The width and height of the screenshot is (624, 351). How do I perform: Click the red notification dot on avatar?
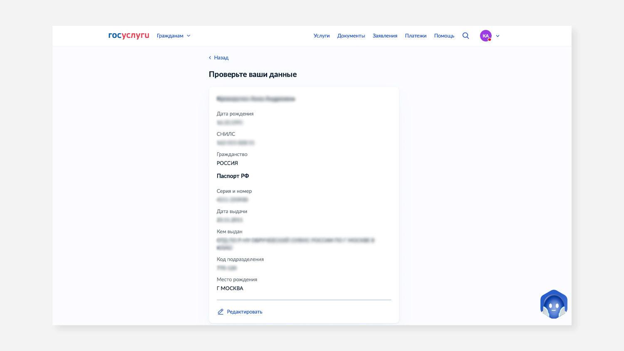490,40
